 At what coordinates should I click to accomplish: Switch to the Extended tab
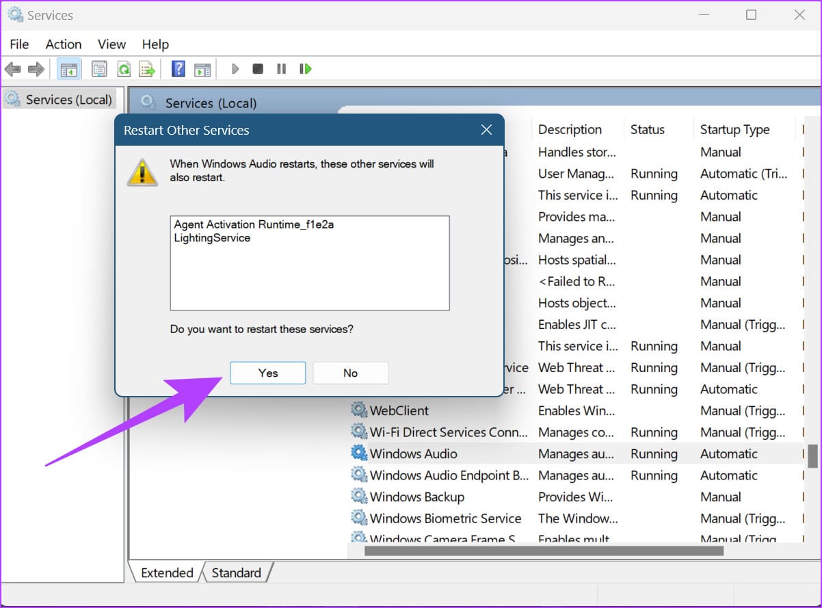coord(167,573)
